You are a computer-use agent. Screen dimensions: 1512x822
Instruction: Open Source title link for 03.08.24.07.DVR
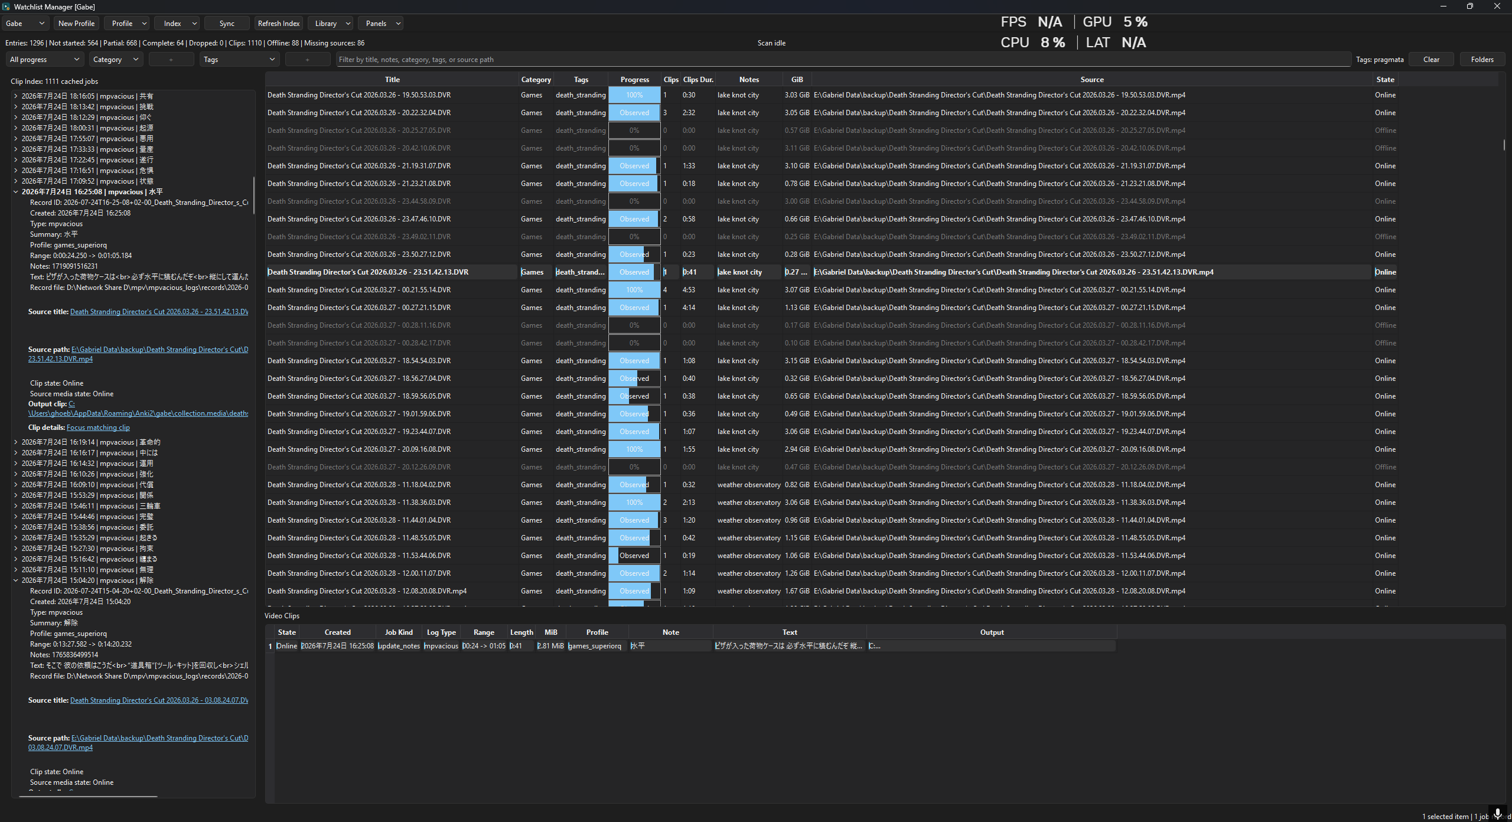[x=159, y=700]
